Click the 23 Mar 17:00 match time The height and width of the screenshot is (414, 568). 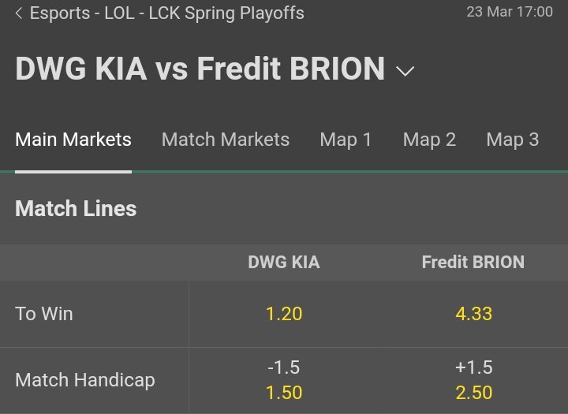point(510,12)
